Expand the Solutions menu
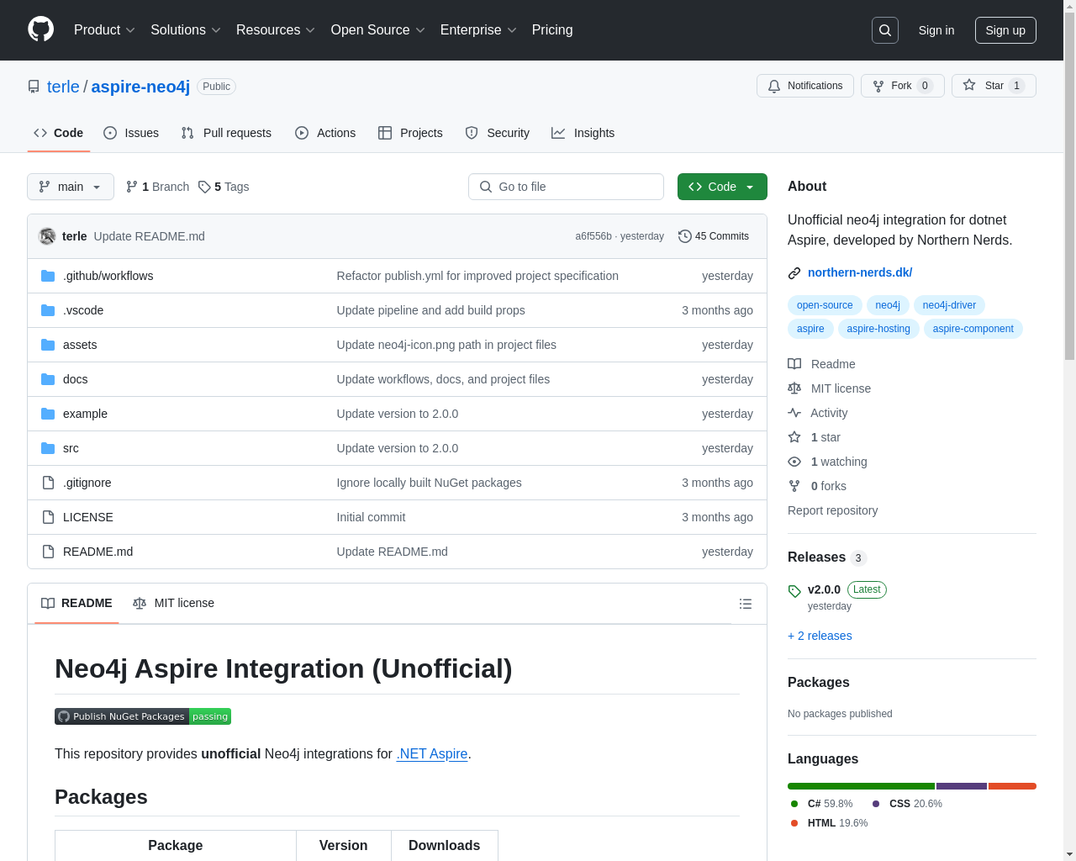This screenshot has width=1076, height=861. coord(186,30)
